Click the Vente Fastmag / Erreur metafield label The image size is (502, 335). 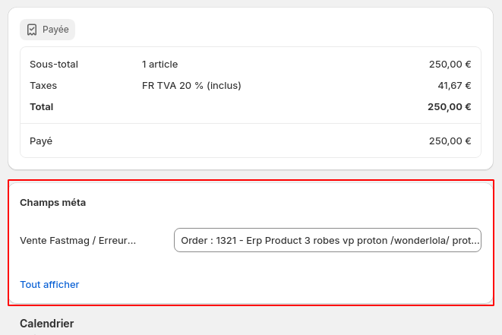click(x=77, y=241)
